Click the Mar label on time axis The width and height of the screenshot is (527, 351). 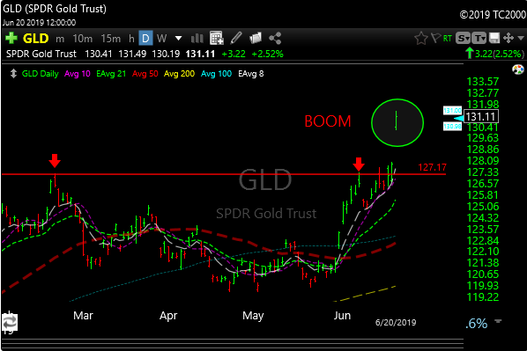pos(83,316)
